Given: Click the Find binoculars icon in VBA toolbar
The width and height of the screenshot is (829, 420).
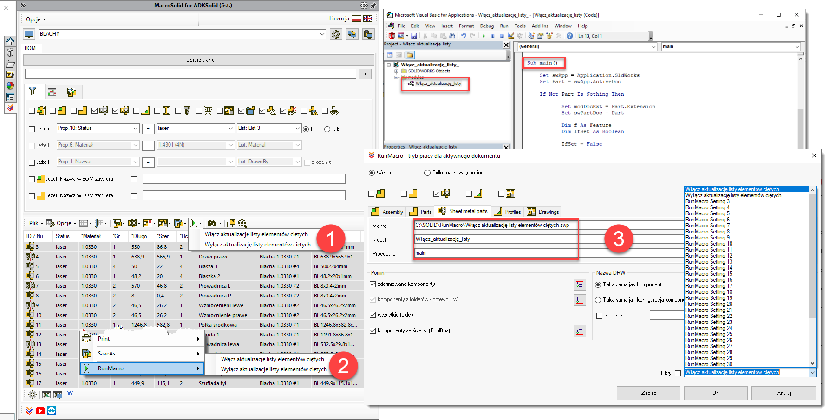Looking at the screenshot, I should coord(452,36).
